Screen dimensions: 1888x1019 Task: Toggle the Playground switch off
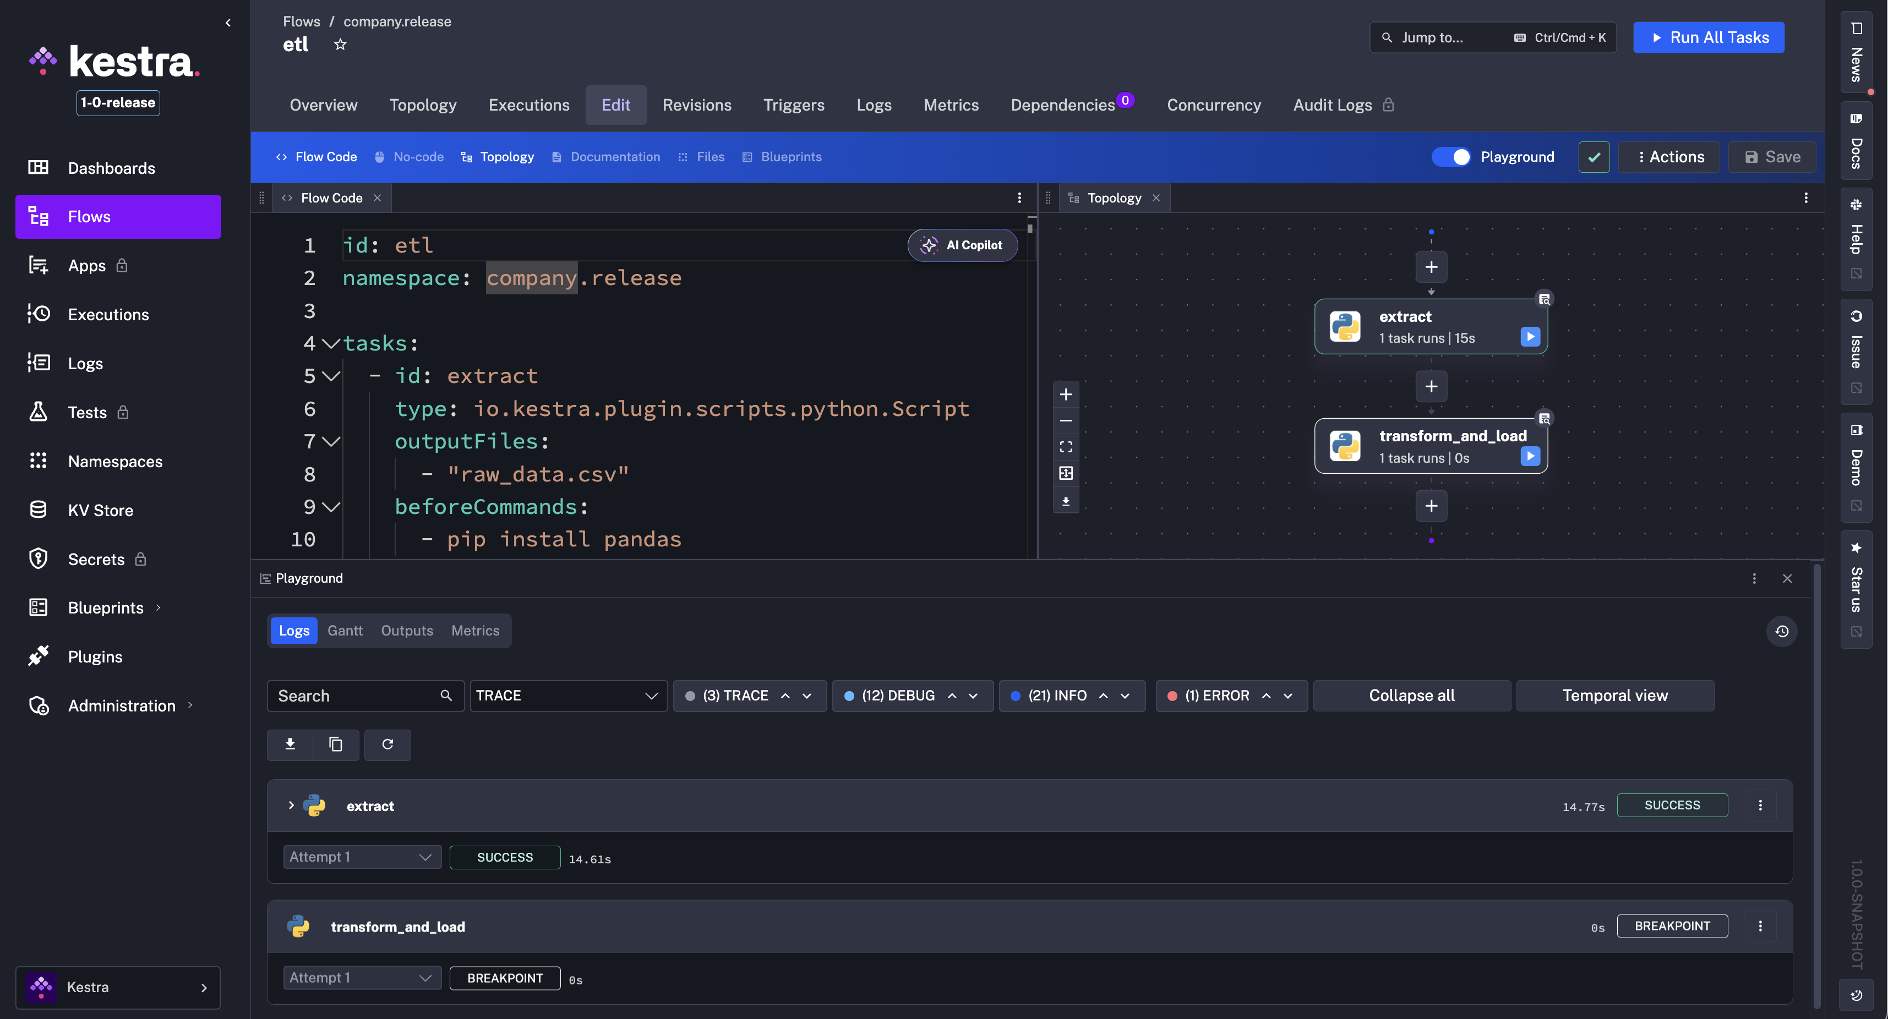click(x=1451, y=157)
